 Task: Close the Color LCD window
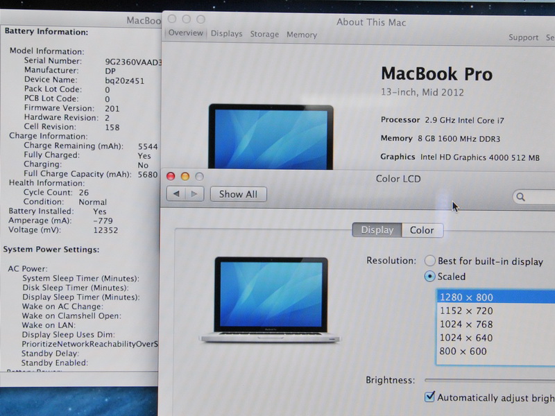[x=171, y=176]
